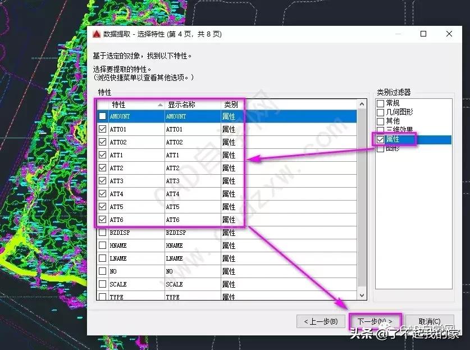Uncheck the 属性 category filter
470x350 pixels.
coord(380,140)
